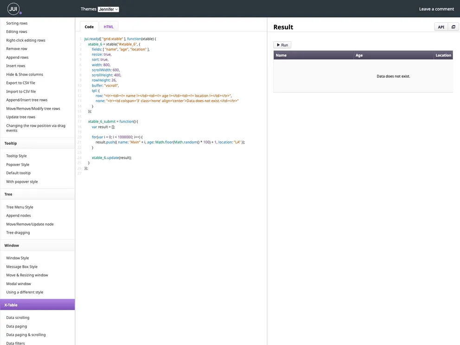Click the API button

coord(441,27)
